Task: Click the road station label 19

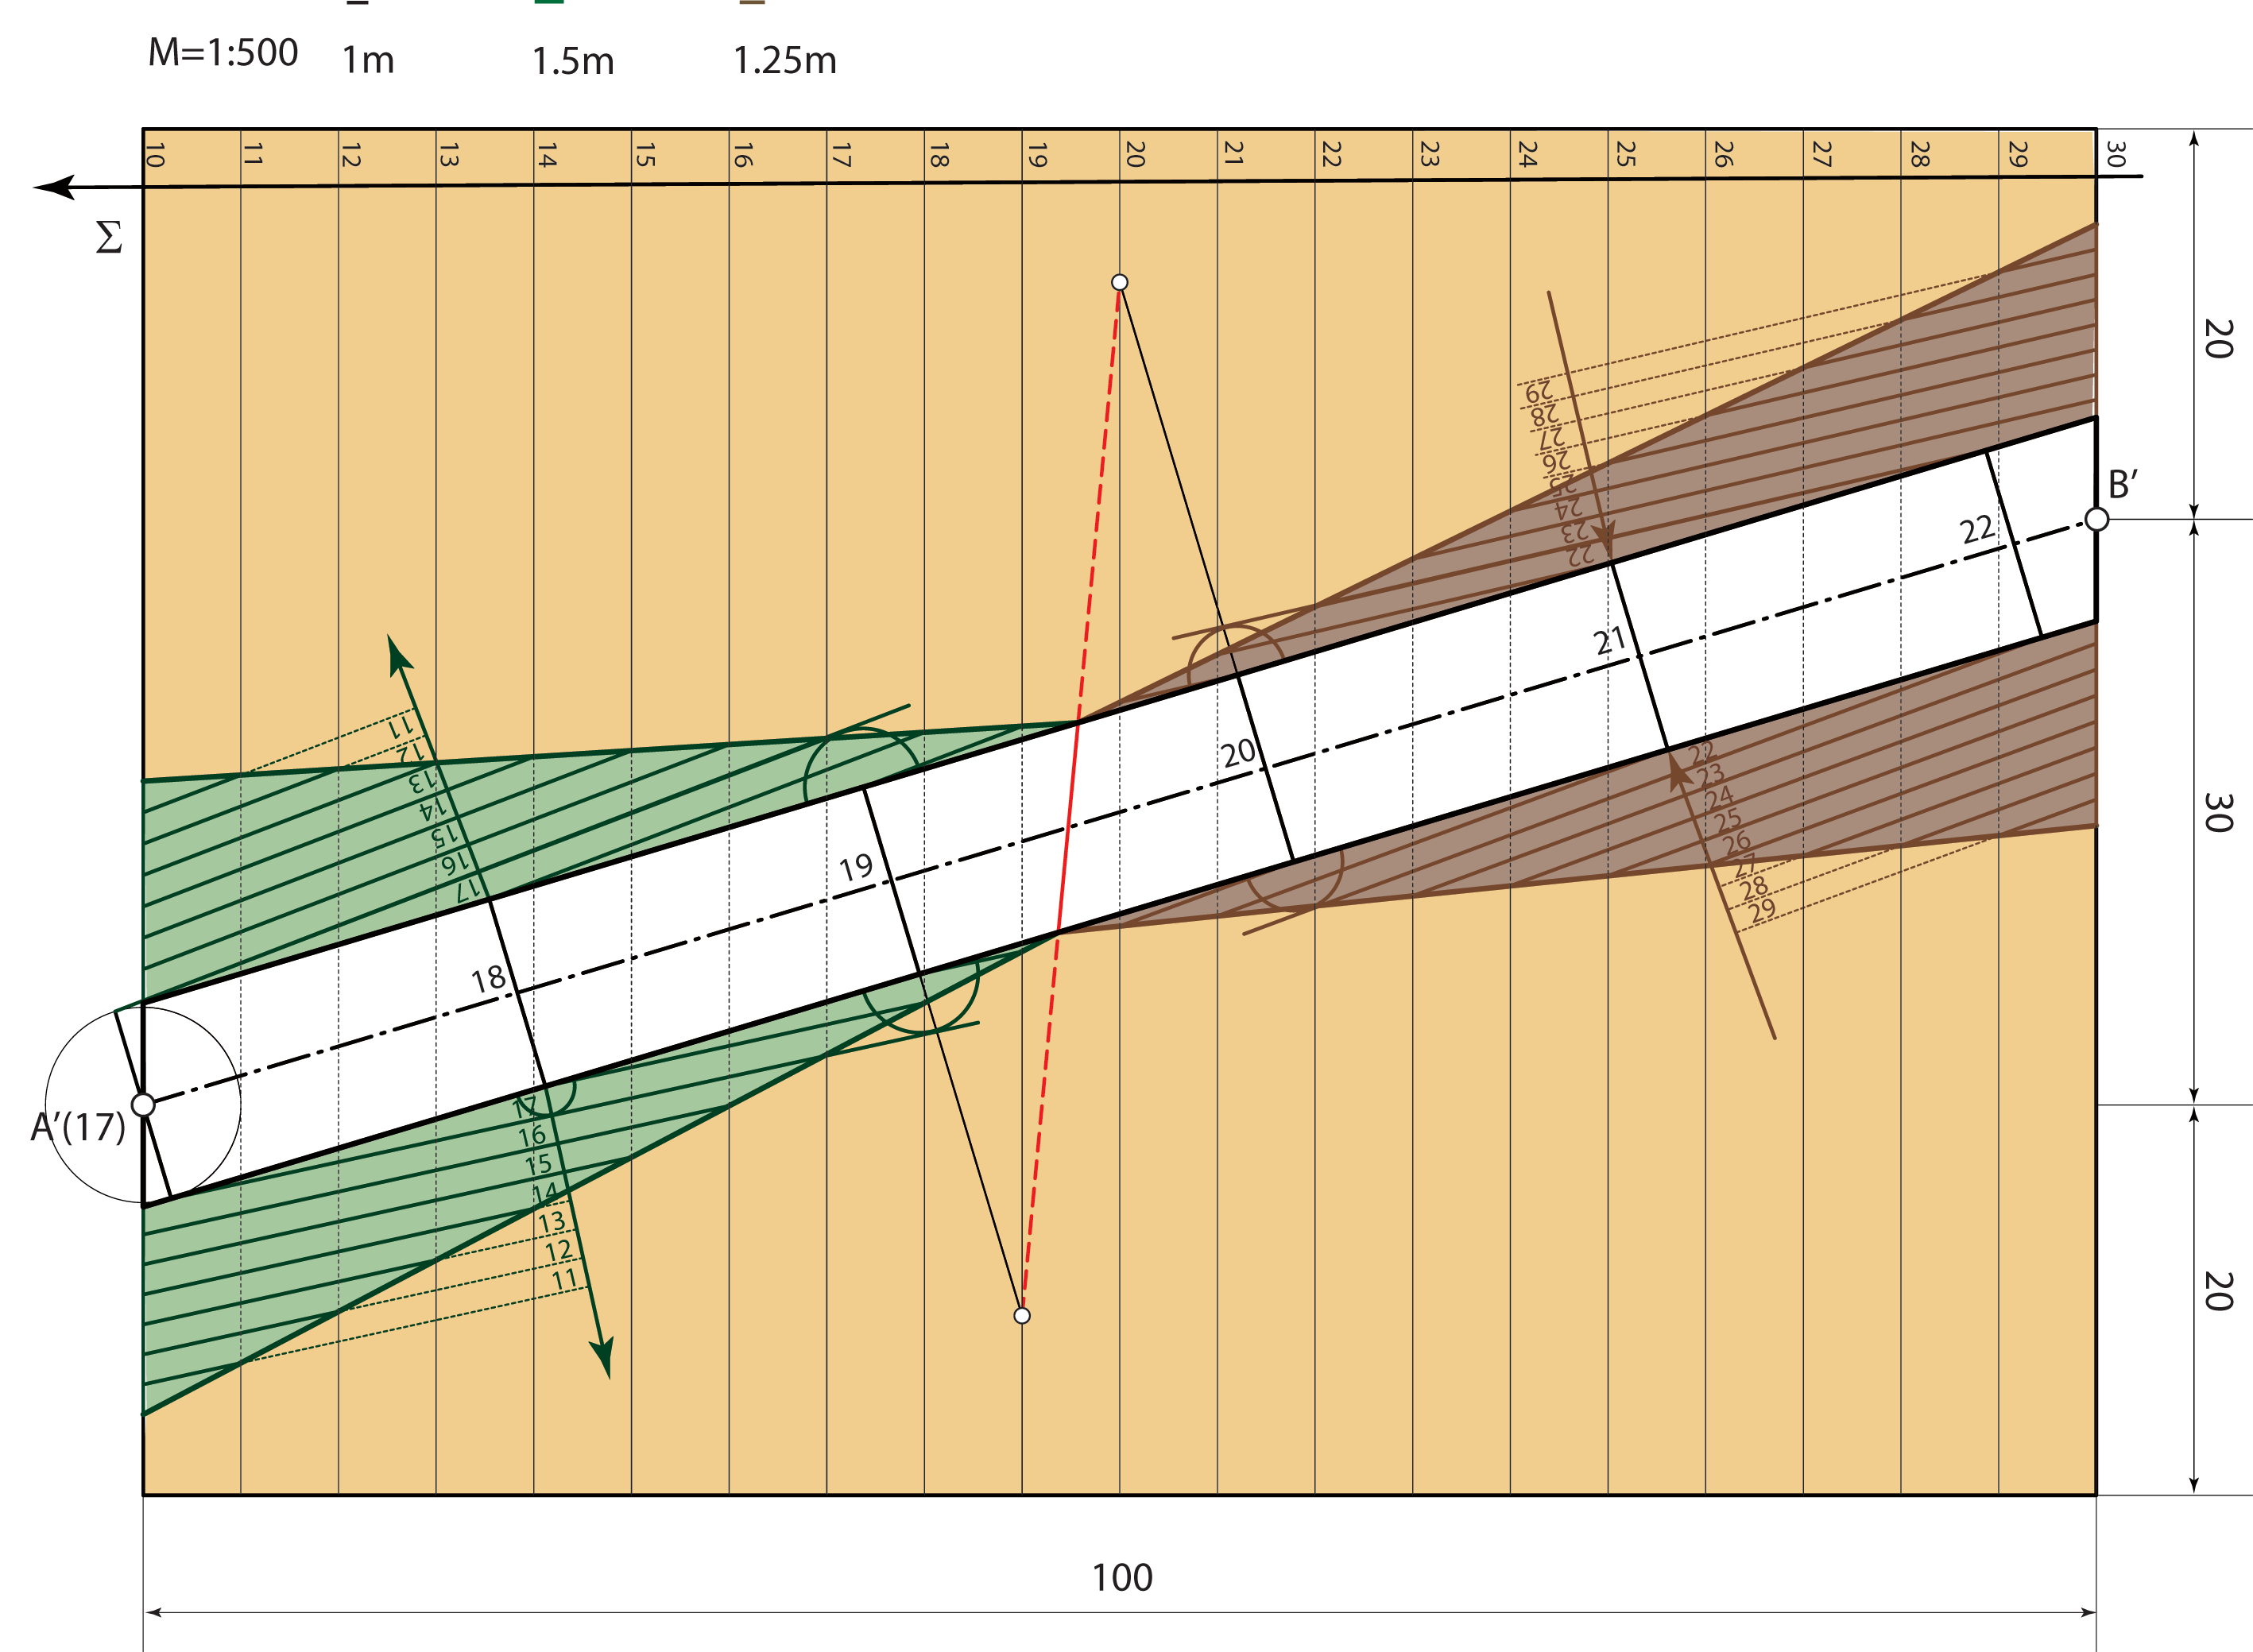Action: coord(856,867)
